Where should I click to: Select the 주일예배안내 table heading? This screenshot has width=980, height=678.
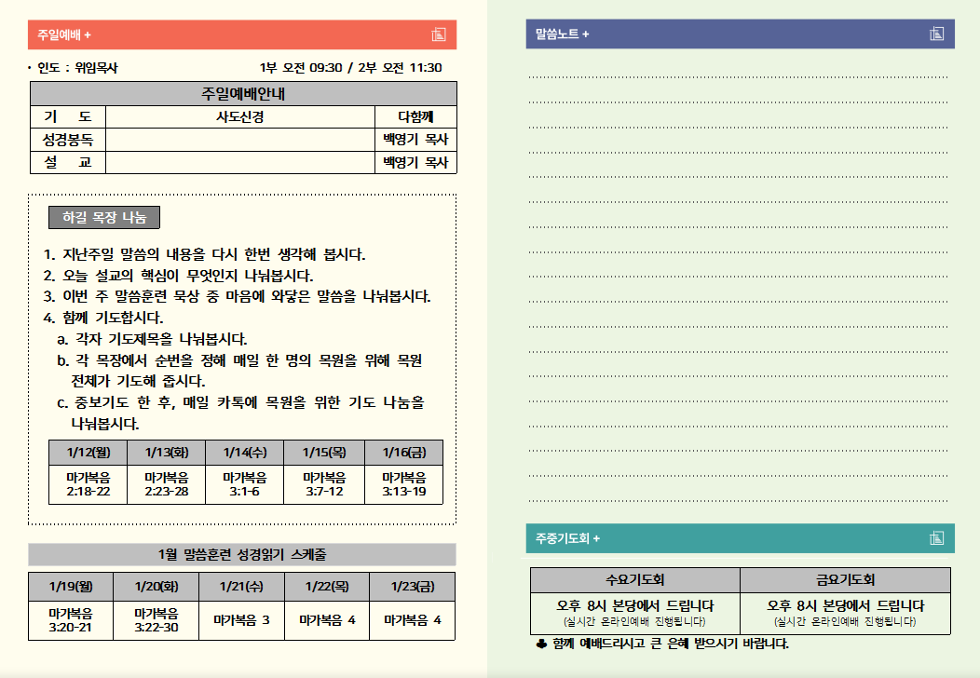[x=243, y=93]
